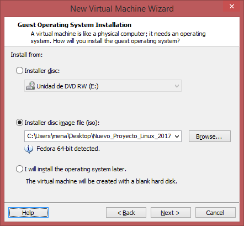244x226 pixels.
Task: Click the blank hard disk description text
Action: pyautogui.click(x=102, y=181)
